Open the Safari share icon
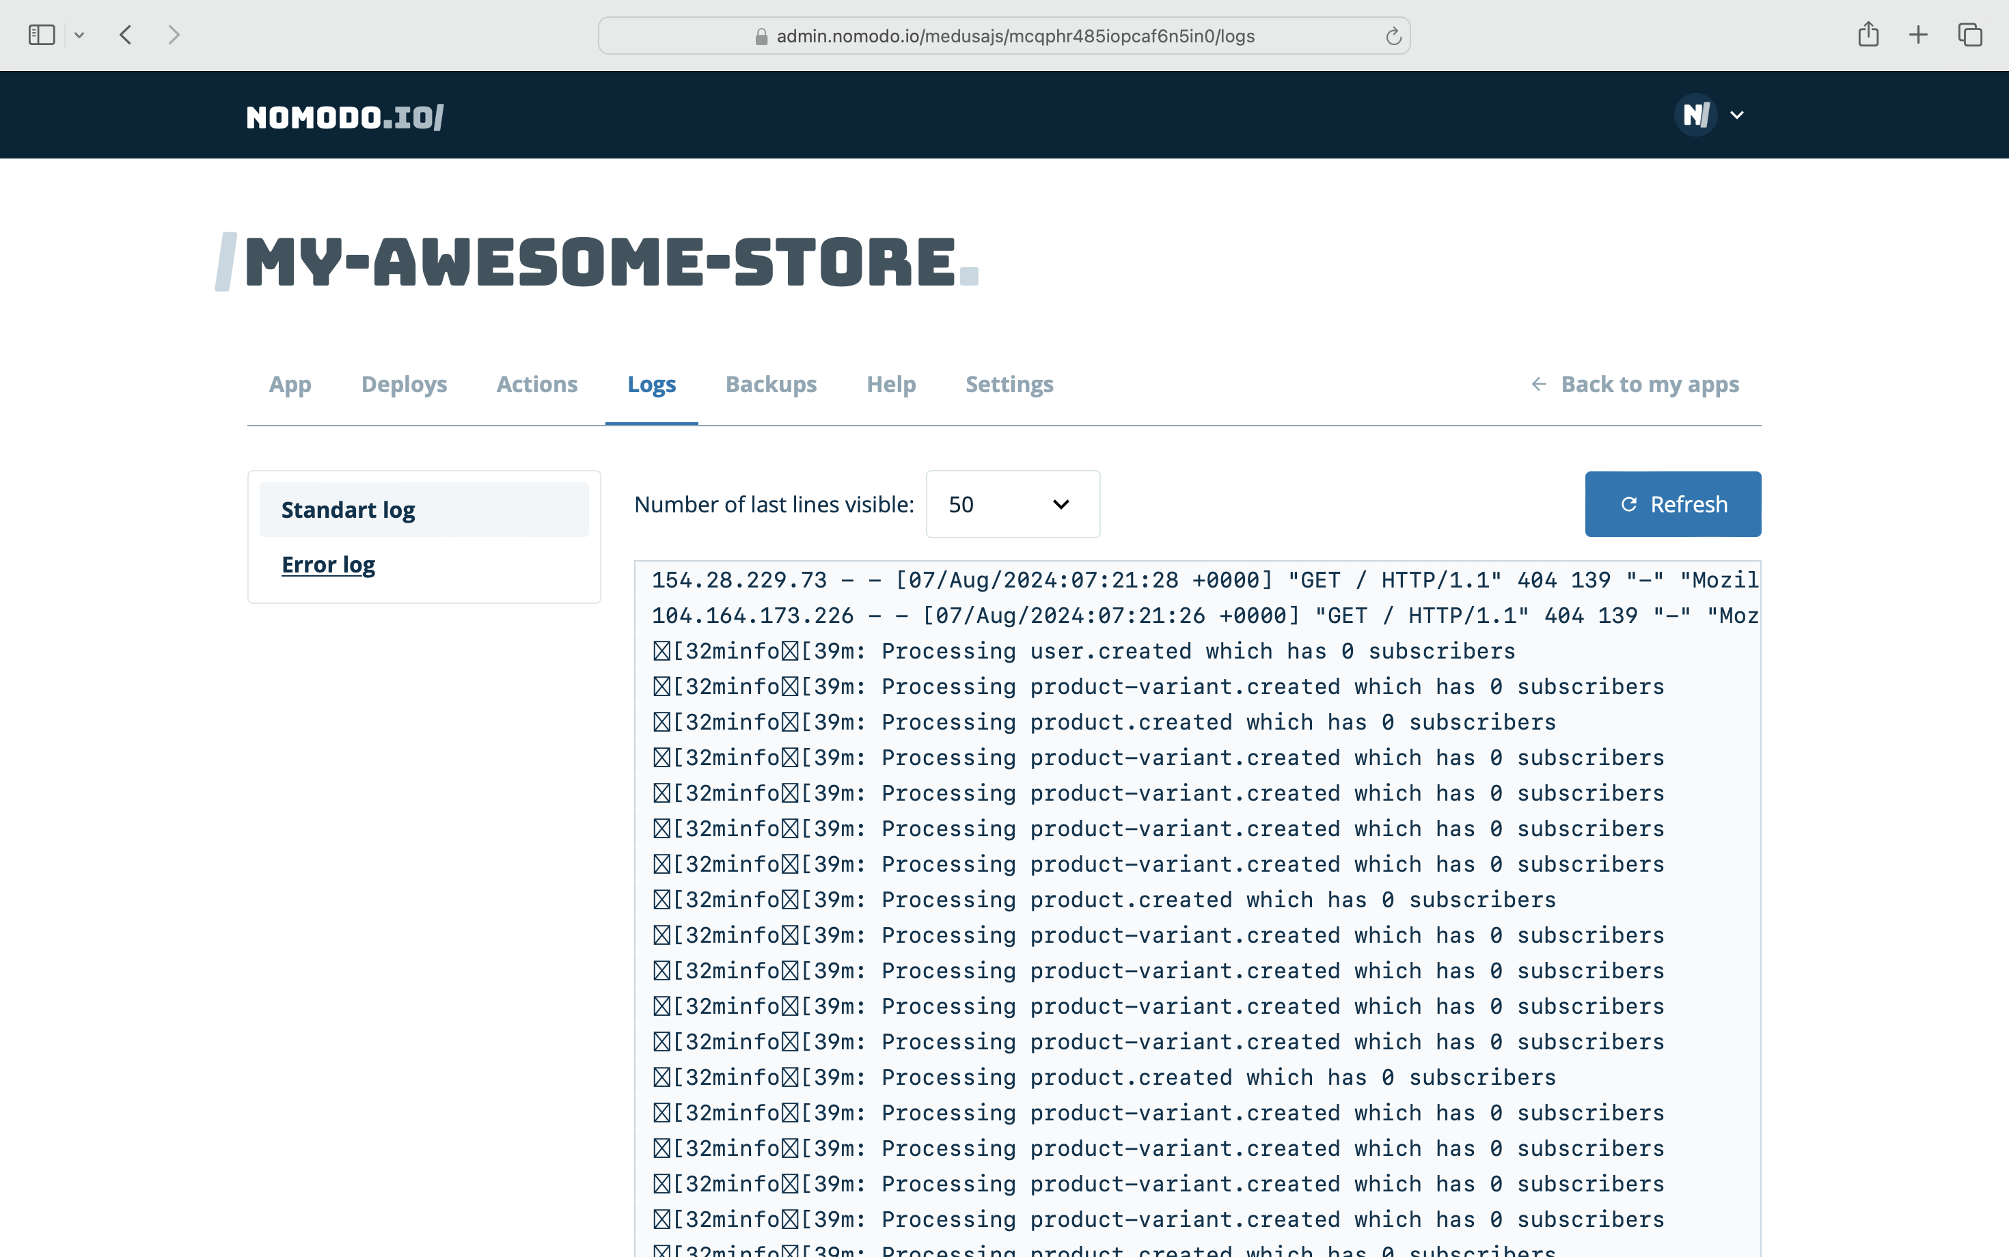This screenshot has height=1257, width=2009. point(1868,35)
